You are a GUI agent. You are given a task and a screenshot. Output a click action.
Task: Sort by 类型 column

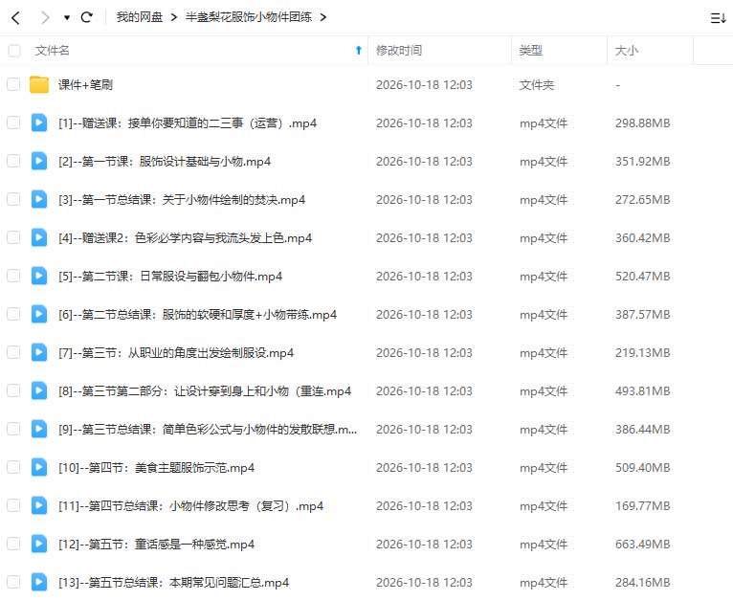click(530, 51)
